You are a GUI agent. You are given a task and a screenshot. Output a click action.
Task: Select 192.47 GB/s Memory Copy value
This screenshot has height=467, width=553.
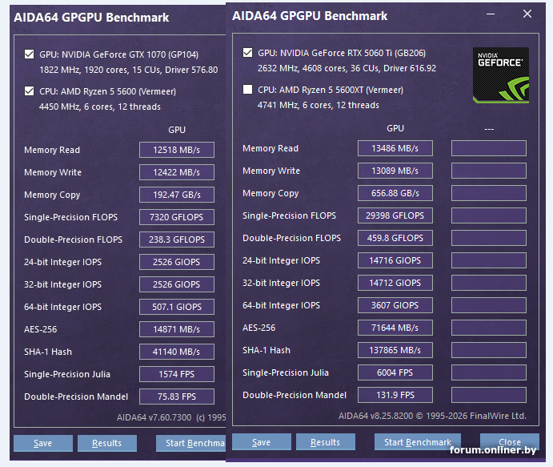point(177,195)
